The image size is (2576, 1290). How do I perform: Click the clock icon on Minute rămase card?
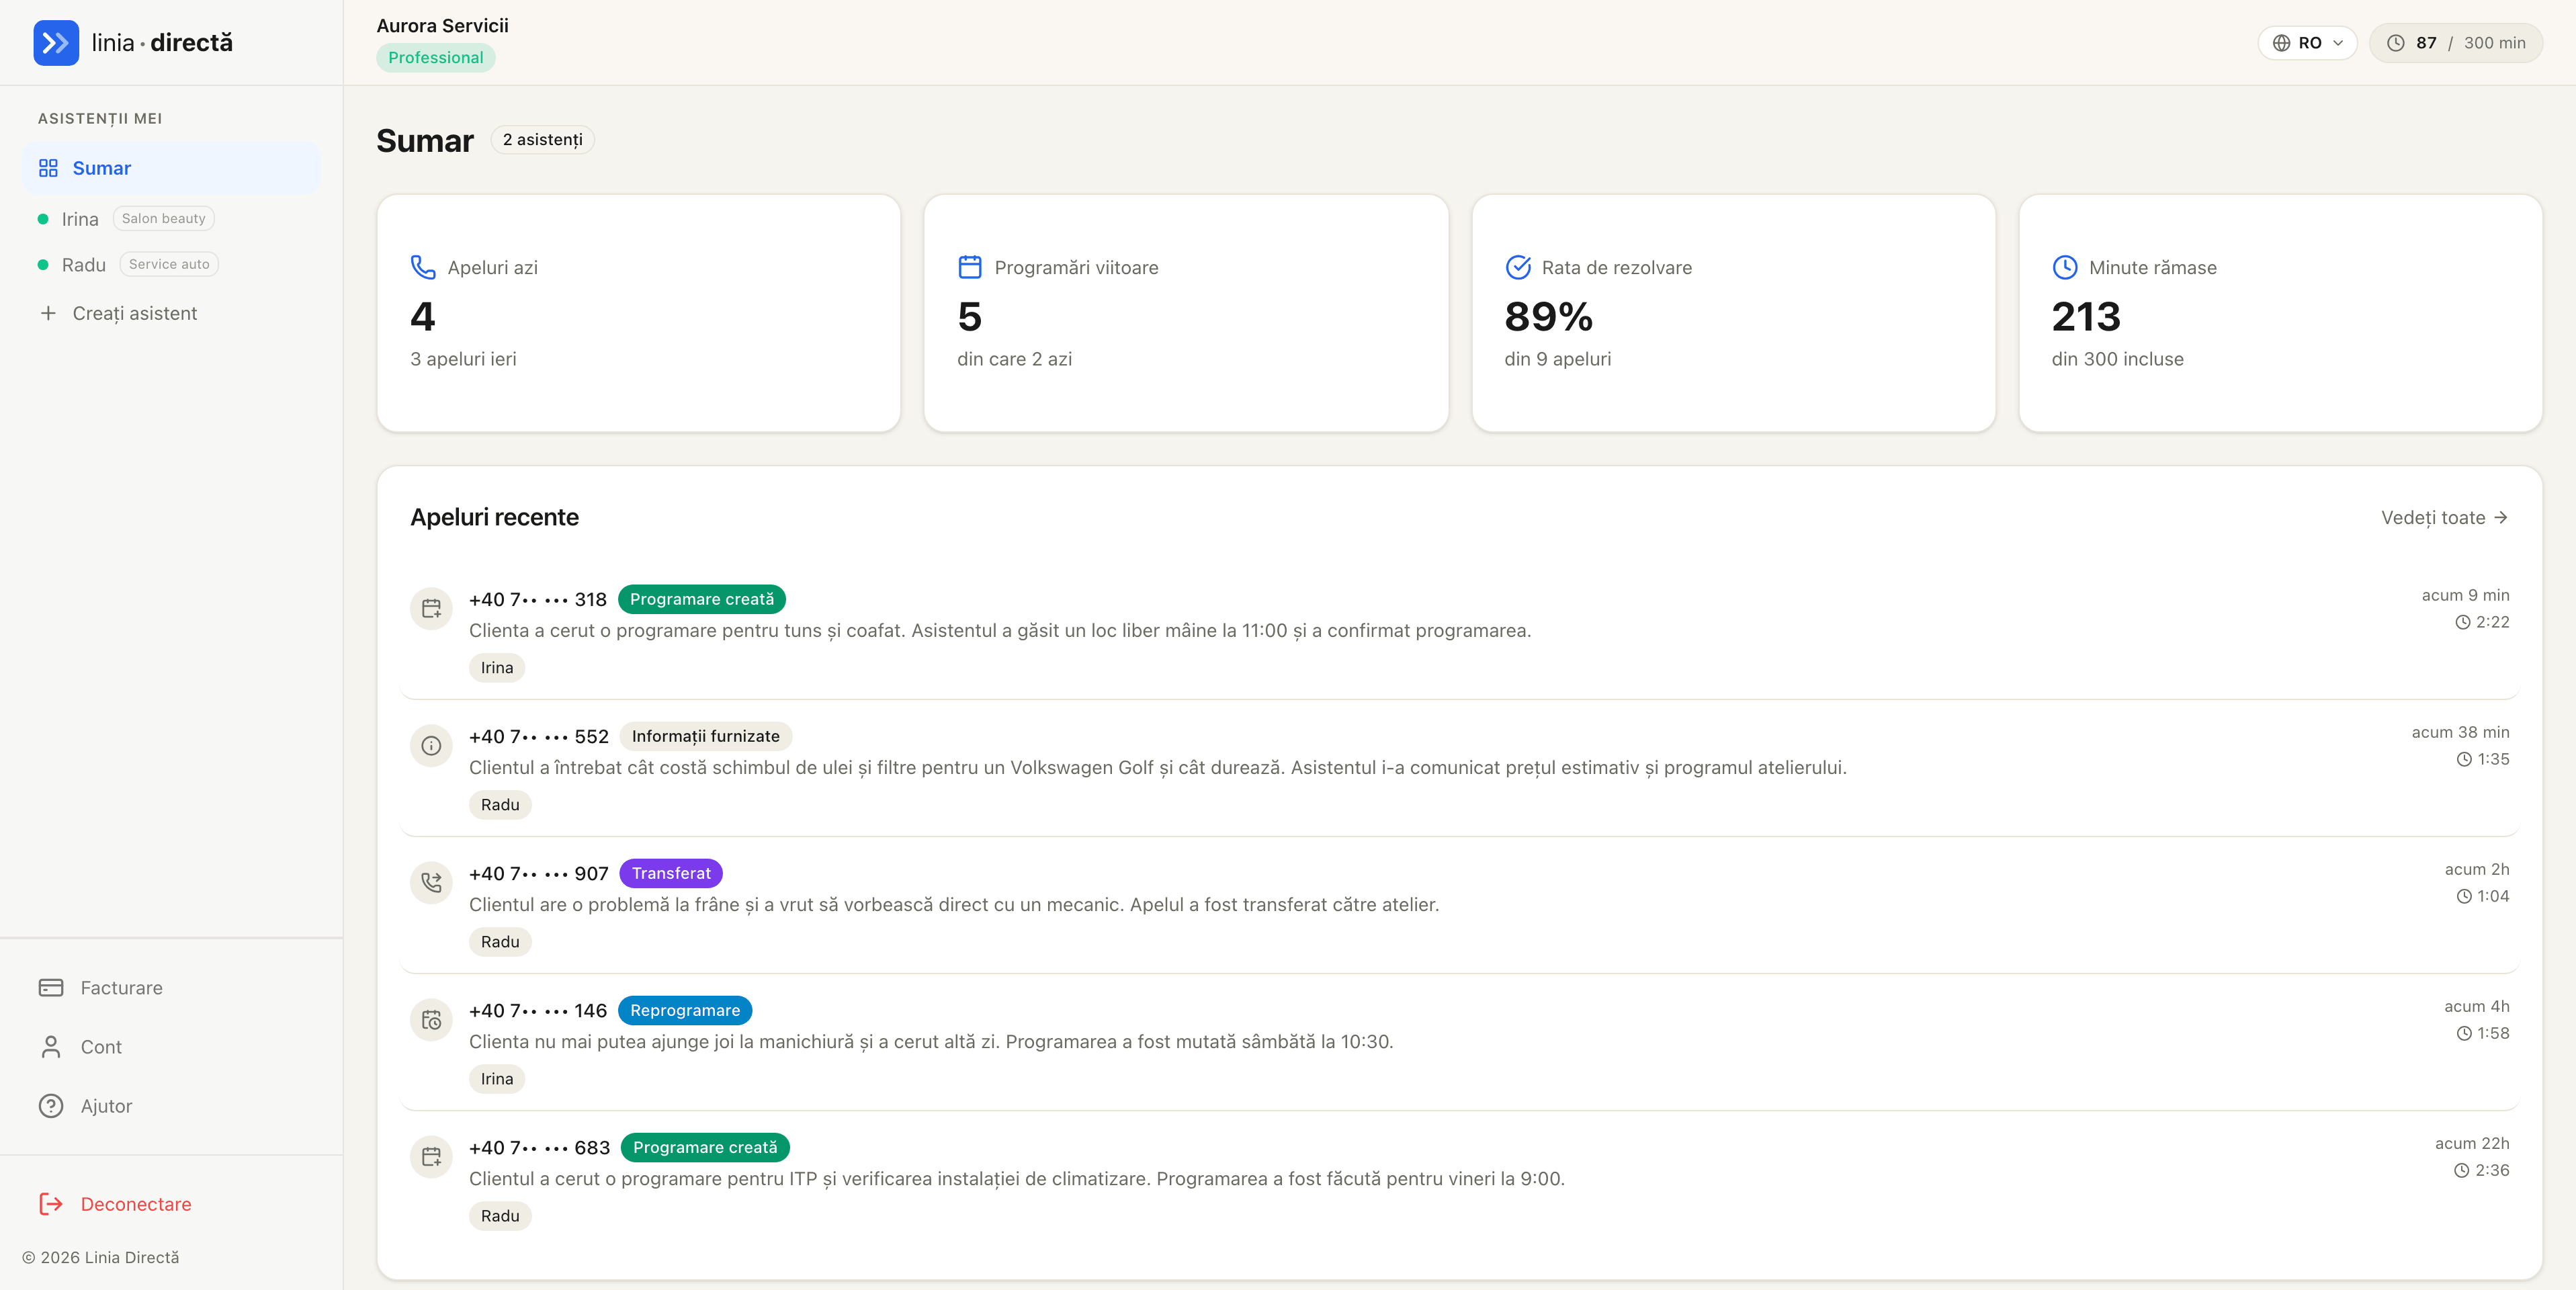point(2065,267)
